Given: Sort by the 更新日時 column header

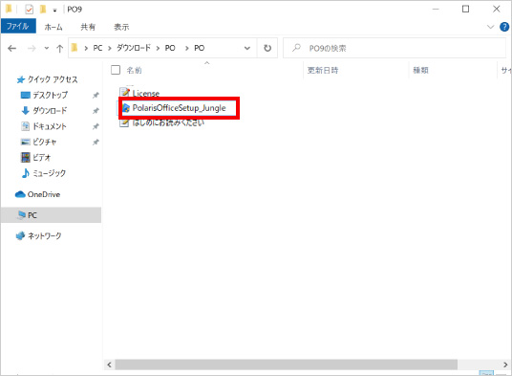Looking at the screenshot, I should [323, 70].
